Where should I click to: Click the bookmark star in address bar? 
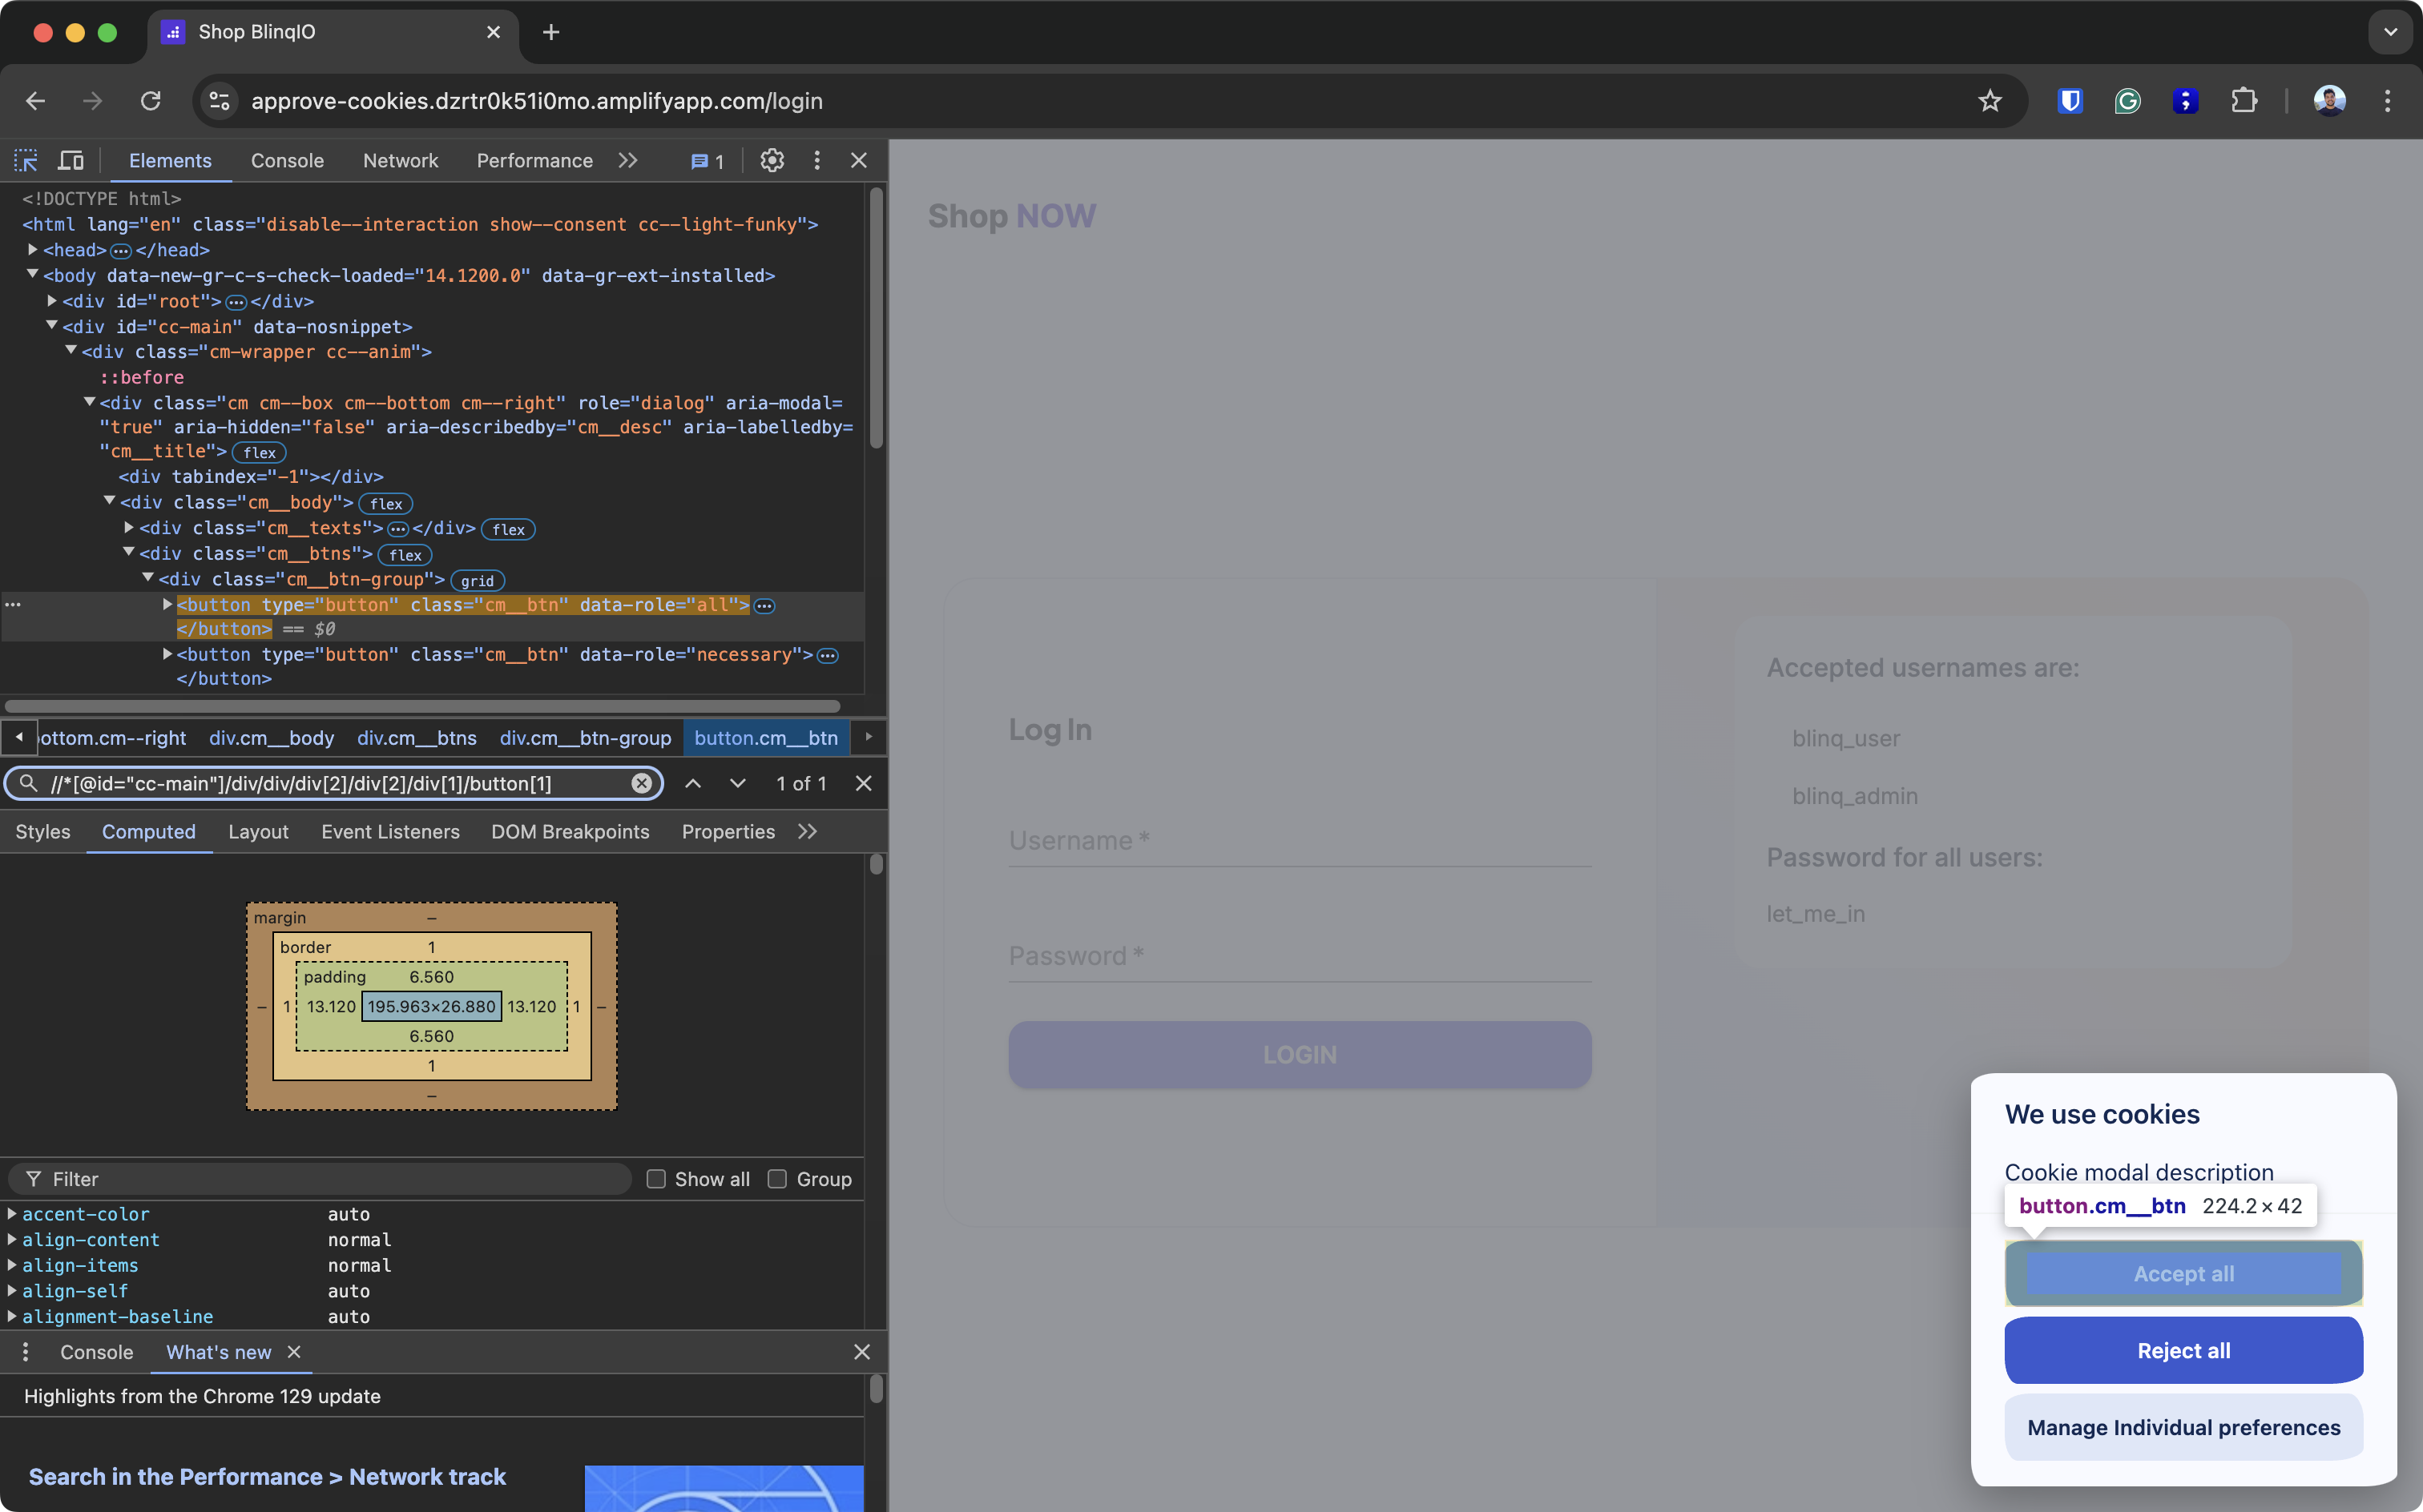point(1989,101)
